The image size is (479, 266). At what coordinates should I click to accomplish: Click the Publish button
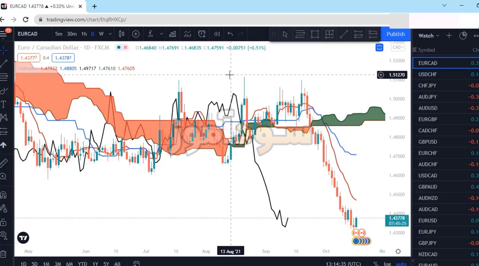click(396, 34)
